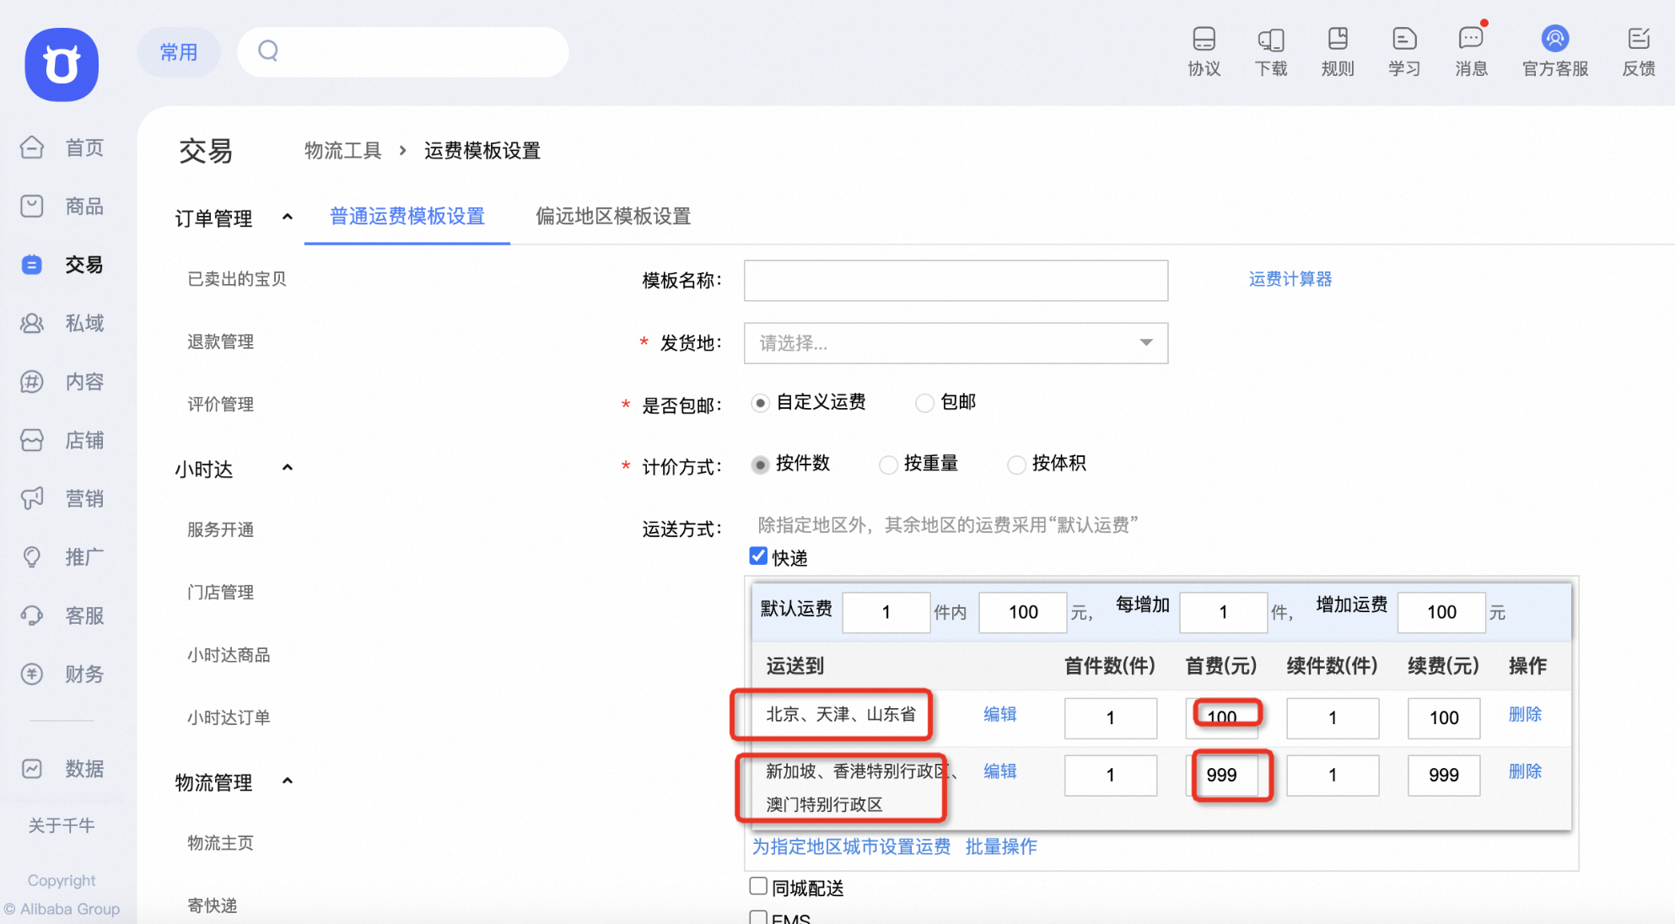Delete the 北京、天津、山东省 row
The width and height of the screenshot is (1675, 924).
[x=1525, y=714]
